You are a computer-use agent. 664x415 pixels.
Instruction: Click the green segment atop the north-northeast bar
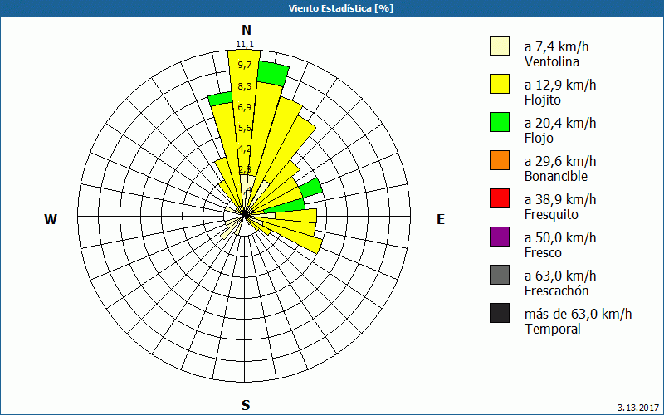coord(273,74)
